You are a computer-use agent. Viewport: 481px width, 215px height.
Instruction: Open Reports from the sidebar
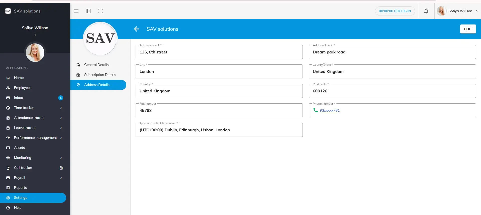20,188
